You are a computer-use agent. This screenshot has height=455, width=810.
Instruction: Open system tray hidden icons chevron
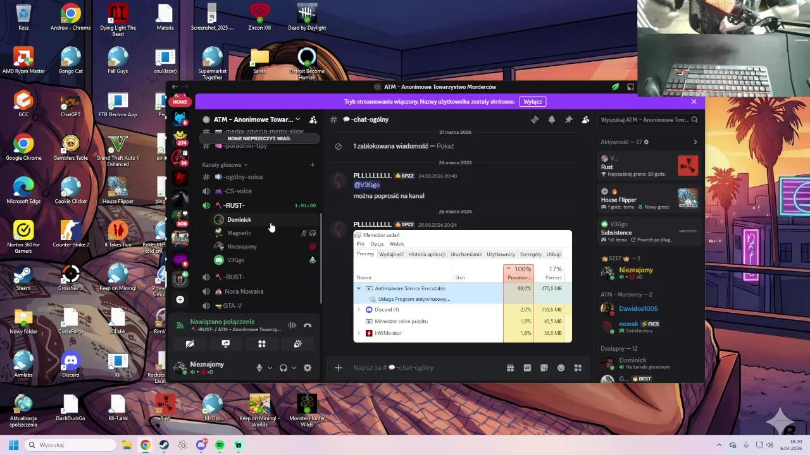click(721, 445)
